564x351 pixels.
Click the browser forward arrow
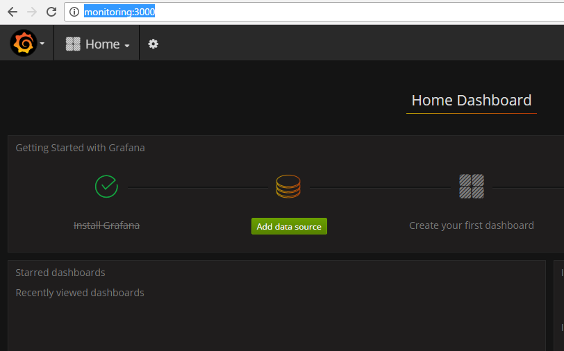coord(32,12)
